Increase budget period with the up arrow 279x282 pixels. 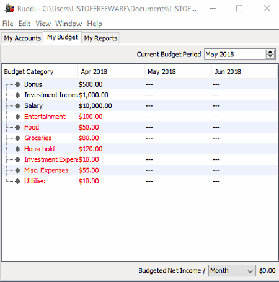pos(270,52)
